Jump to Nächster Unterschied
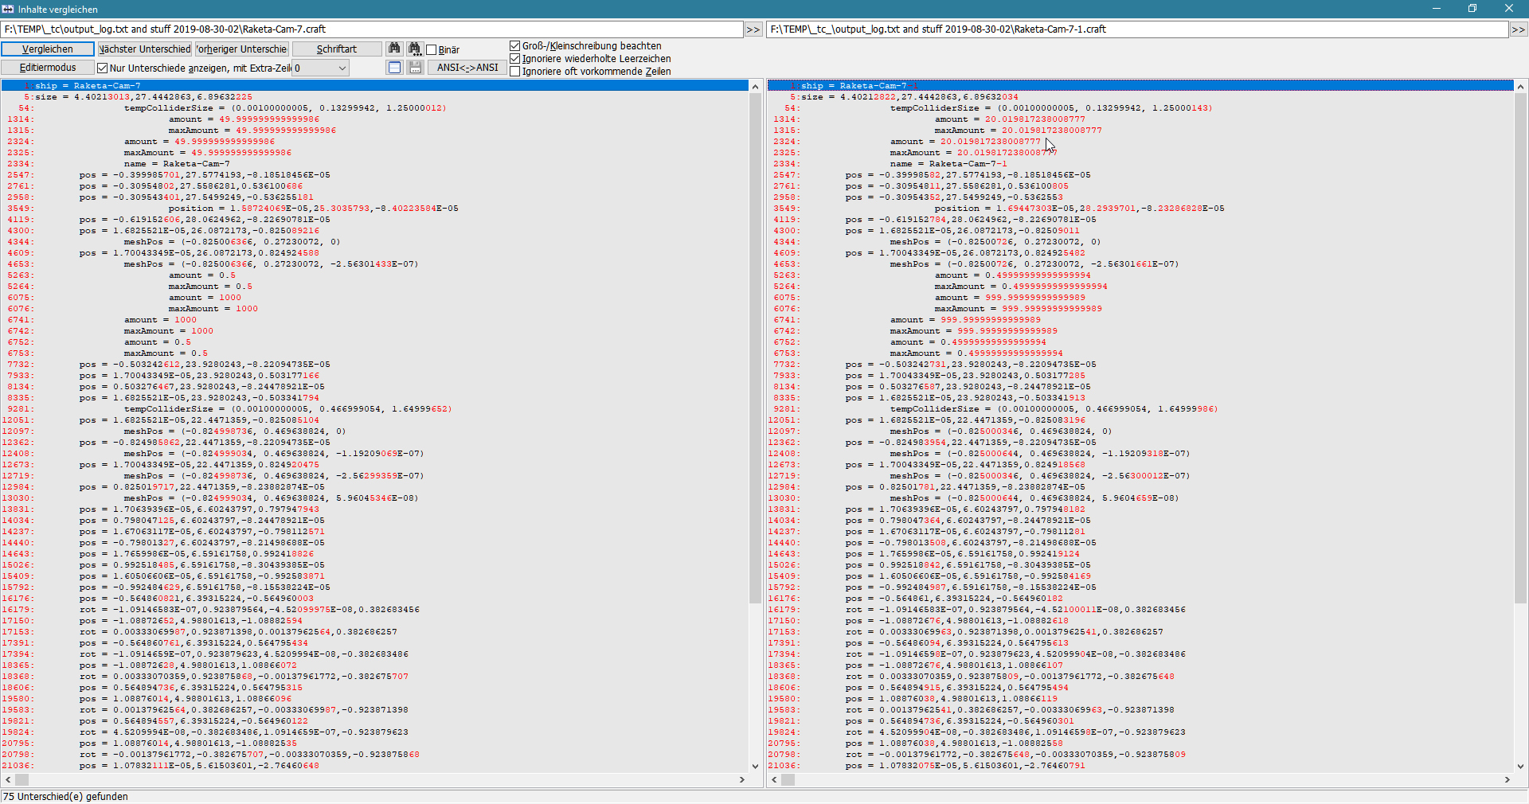The image size is (1529, 804). 144,49
